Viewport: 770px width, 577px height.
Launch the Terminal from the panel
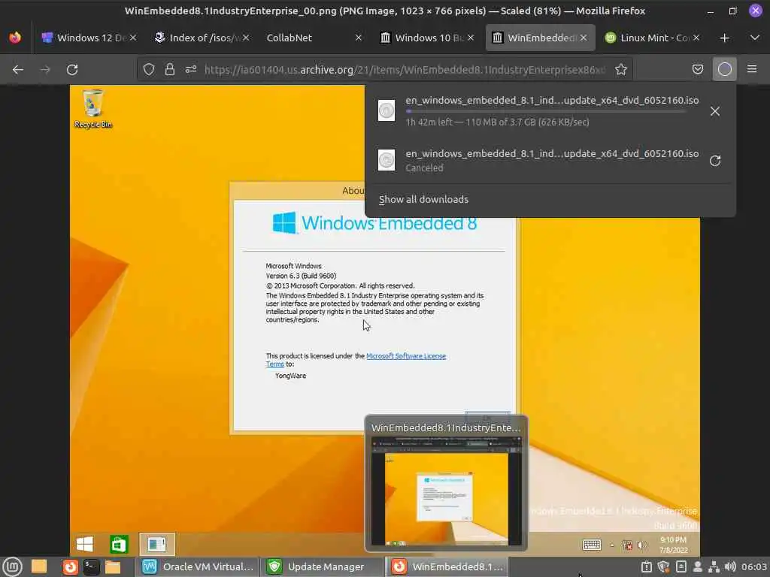91,566
